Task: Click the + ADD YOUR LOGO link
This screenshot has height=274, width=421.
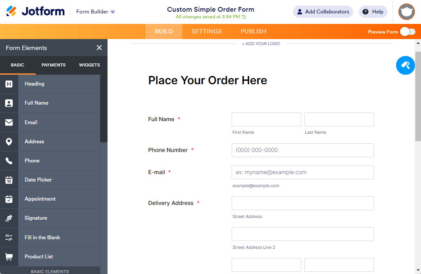Action: [x=261, y=44]
